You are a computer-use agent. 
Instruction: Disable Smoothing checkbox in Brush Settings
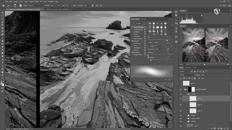[133, 52]
